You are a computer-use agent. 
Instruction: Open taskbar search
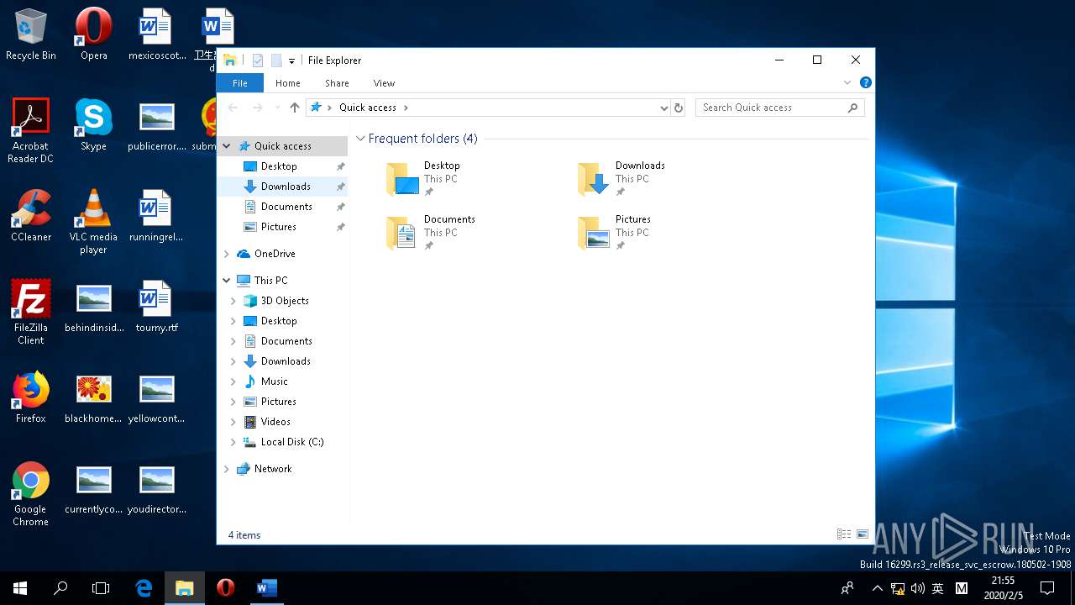60,588
